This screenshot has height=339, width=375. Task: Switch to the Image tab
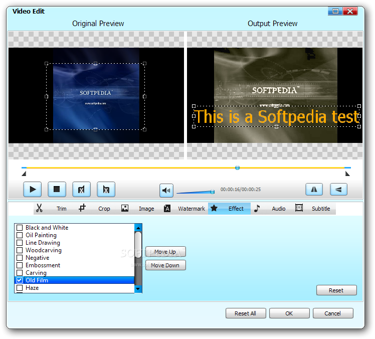pyautogui.click(x=146, y=209)
